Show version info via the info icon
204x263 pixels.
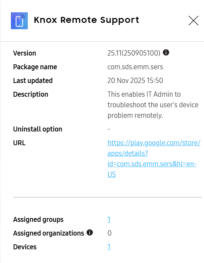pos(166,52)
